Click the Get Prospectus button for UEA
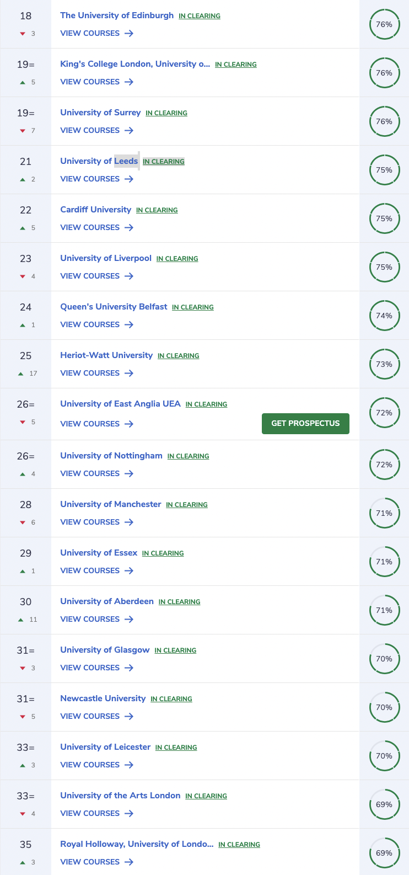This screenshot has height=875, width=409. (305, 424)
